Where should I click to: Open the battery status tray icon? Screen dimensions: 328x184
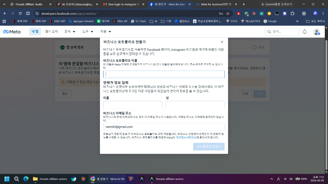[x=301, y=179]
